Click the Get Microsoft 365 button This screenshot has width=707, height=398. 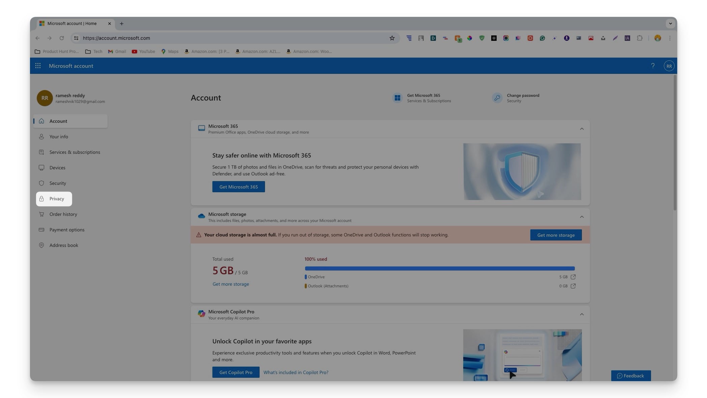click(238, 187)
